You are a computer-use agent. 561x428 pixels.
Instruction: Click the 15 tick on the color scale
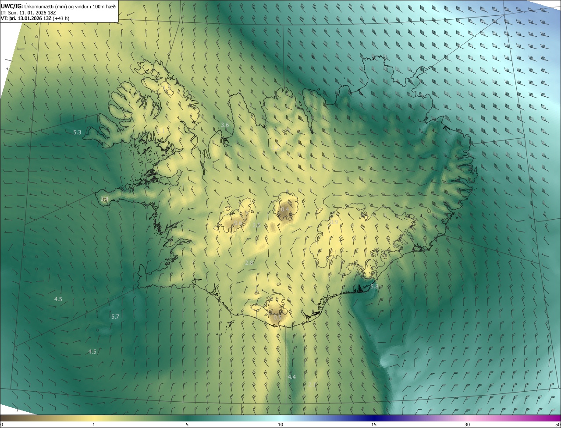tap(374, 424)
